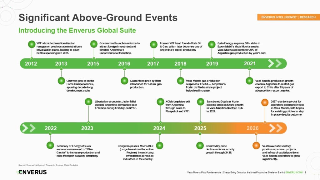Click the Secretary of Energy officials announce text

[78, 151]
